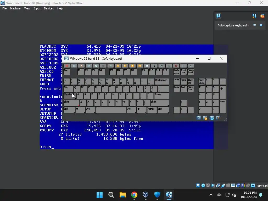268x201 pixels.
Task: Click the main Enter key beside quote key
Action: point(161,96)
